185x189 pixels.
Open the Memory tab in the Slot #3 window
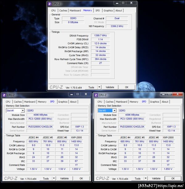134,102
